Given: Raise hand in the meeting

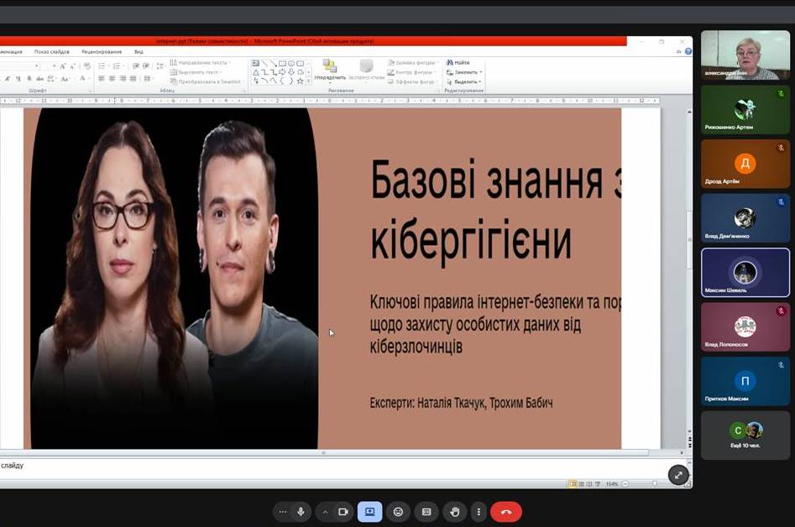Looking at the screenshot, I should 455,512.
